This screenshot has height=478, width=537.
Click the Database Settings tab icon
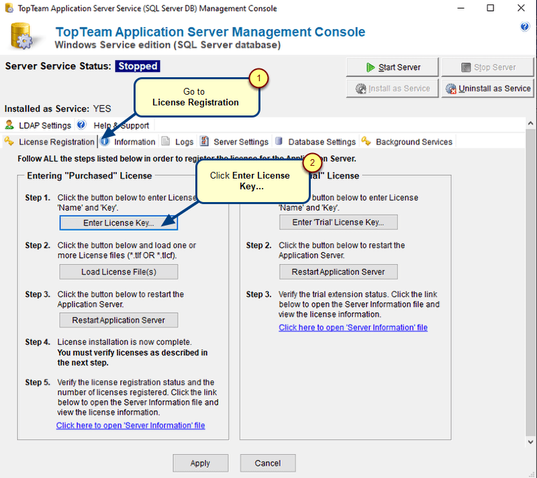tap(279, 141)
